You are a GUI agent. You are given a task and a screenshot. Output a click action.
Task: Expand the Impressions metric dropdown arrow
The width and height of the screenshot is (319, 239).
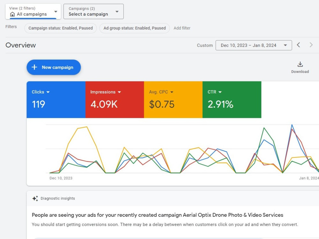(119, 92)
